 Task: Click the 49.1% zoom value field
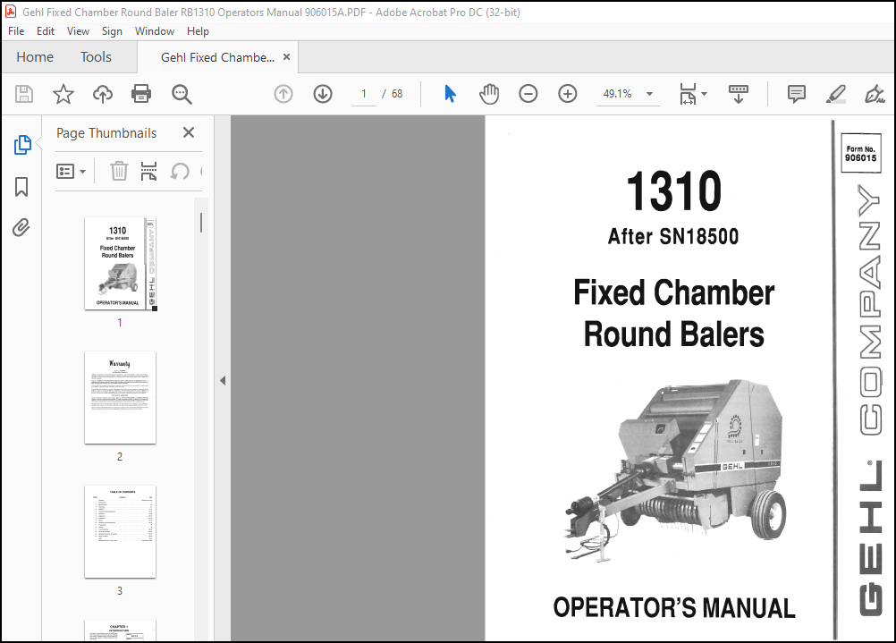pyautogui.click(x=617, y=94)
